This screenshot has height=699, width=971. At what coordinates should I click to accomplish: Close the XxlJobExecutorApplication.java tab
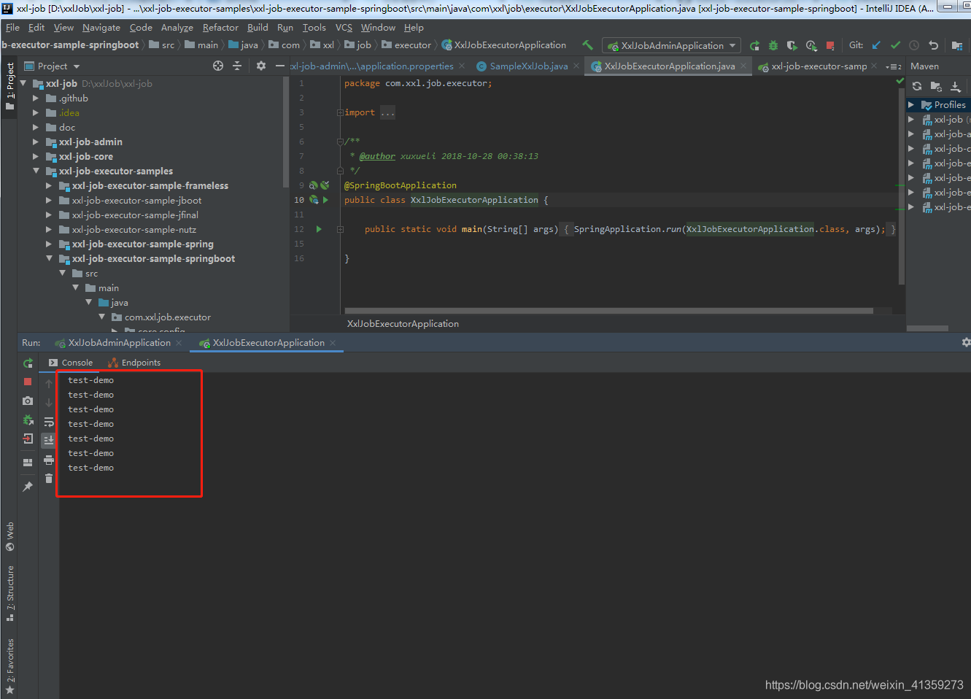pyautogui.click(x=743, y=66)
